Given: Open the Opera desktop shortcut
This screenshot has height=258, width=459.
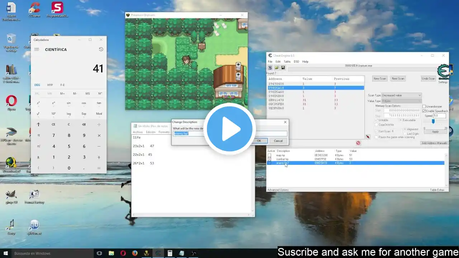Looking at the screenshot, I should [11, 103].
